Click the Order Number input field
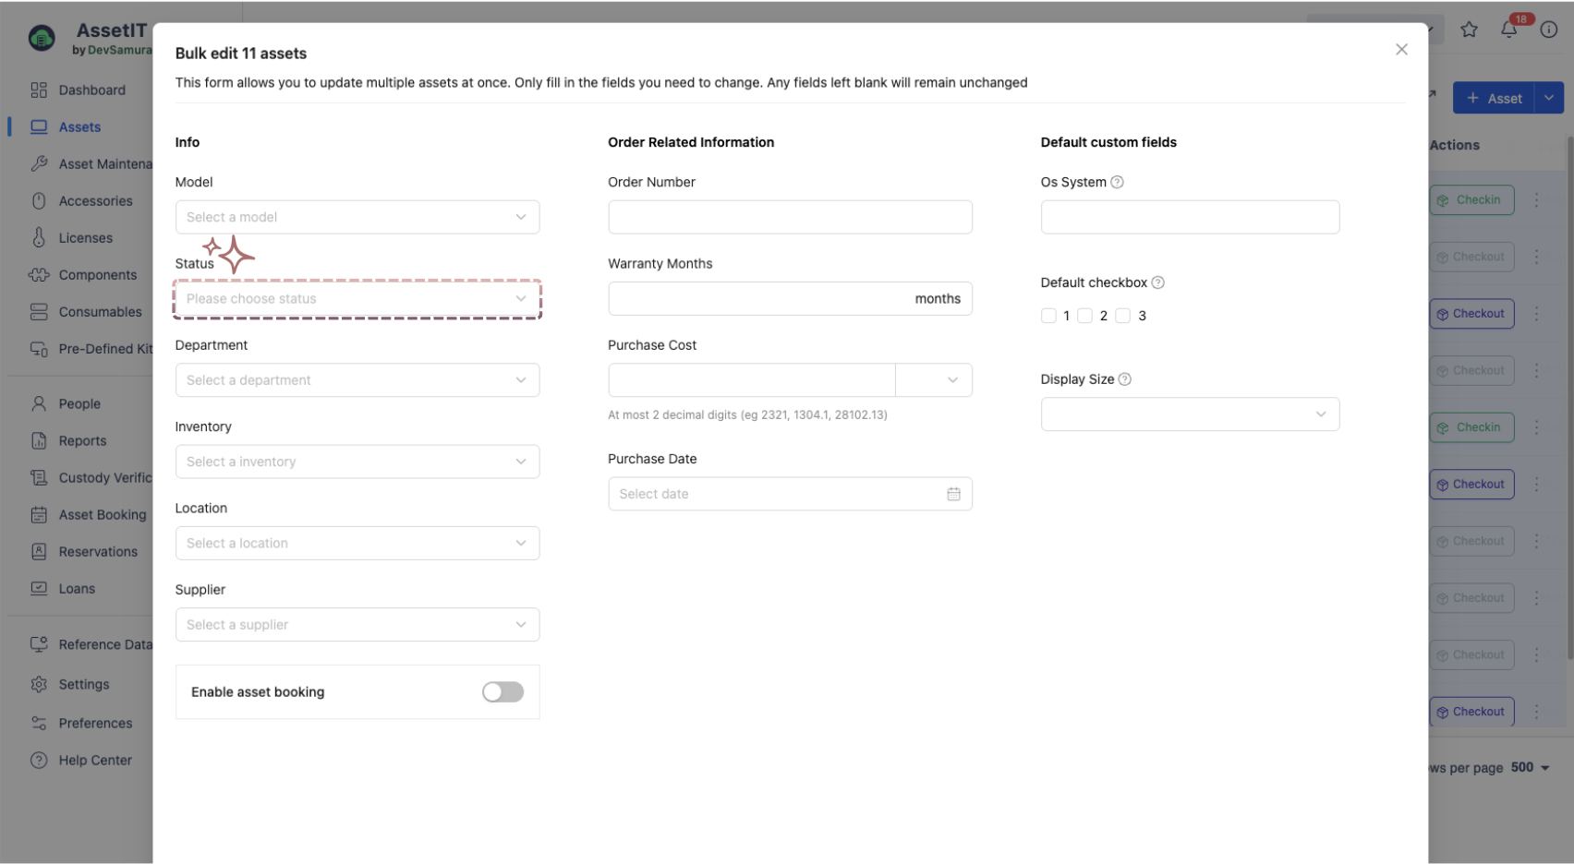The height and width of the screenshot is (864, 1574). point(789,217)
